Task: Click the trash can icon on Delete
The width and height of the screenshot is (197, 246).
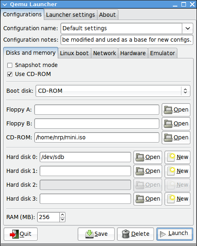Action: 126,234
